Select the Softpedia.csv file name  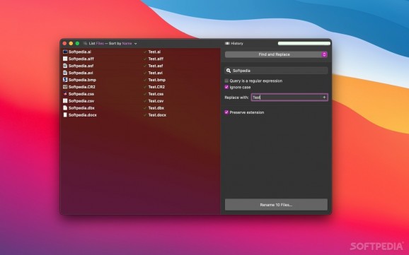(x=81, y=101)
